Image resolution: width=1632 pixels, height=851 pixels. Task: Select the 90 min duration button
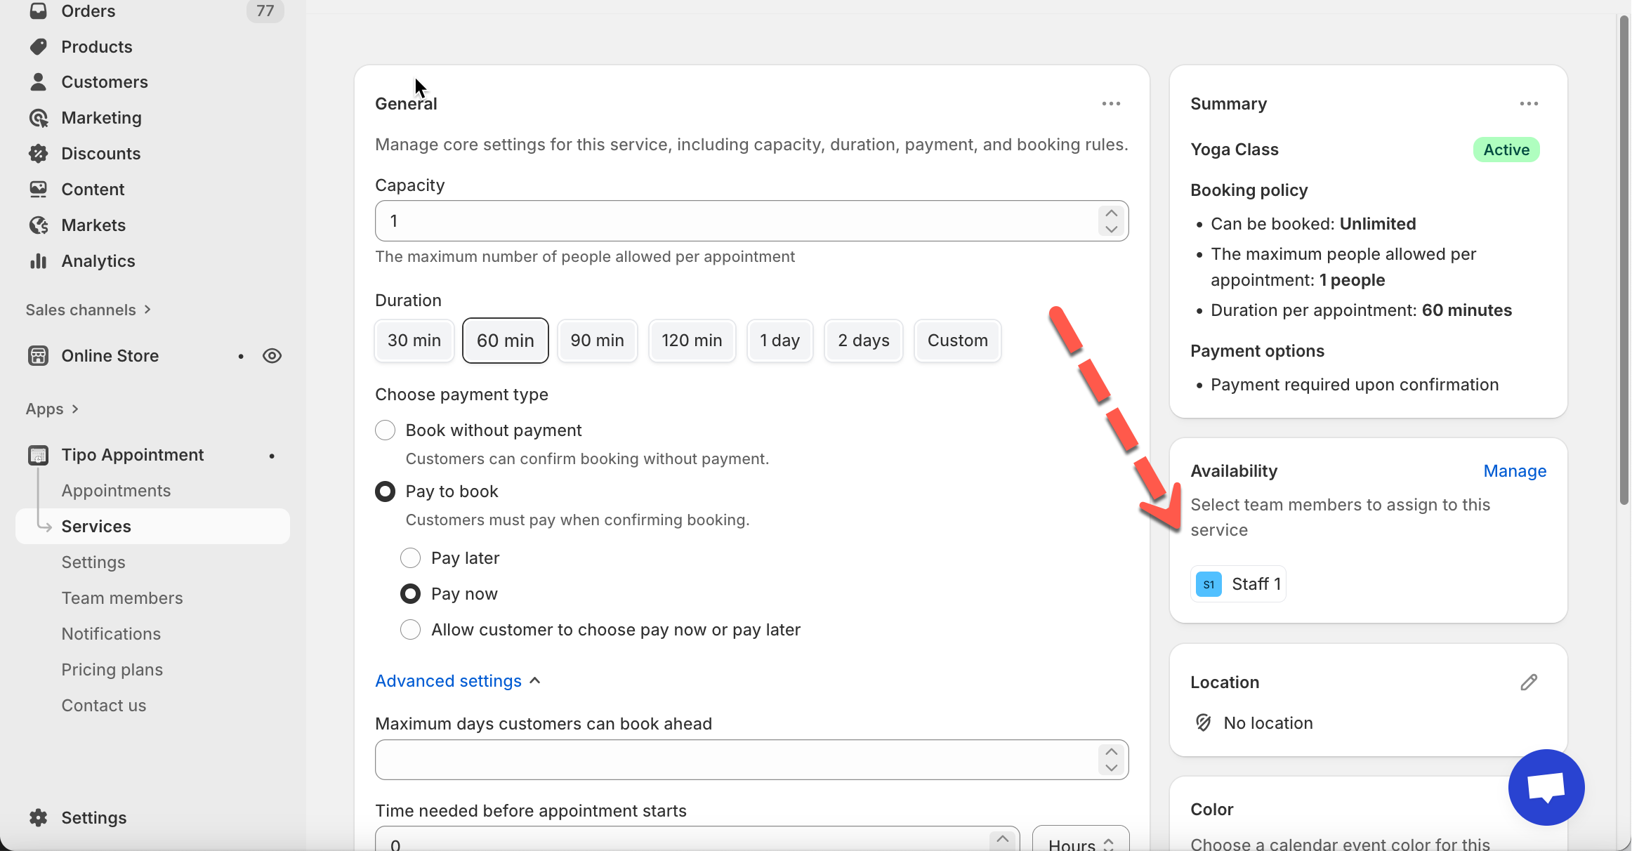[597, 341]
